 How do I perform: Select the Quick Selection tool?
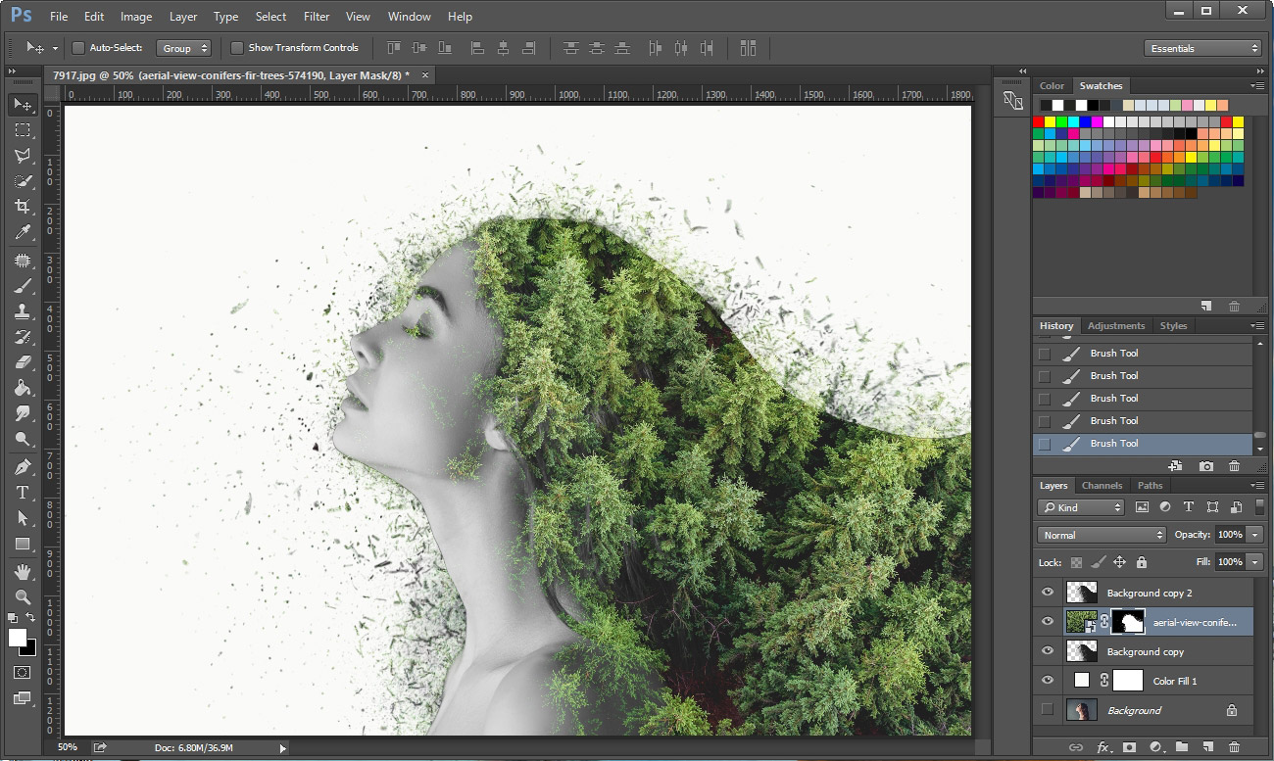point(23,180)
